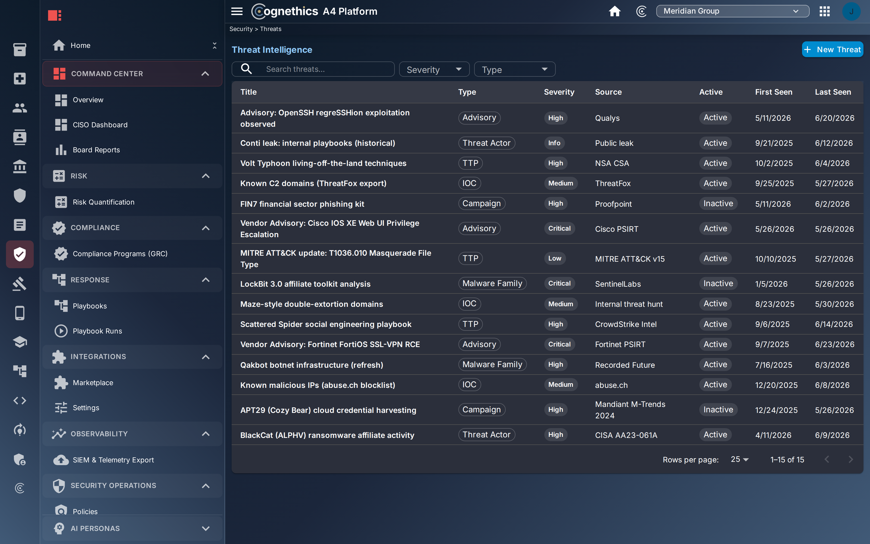Click Critical badge on Fortinet FortiOS row
Viewport: 870px width, 544px height.
click(x=559, y=344)
